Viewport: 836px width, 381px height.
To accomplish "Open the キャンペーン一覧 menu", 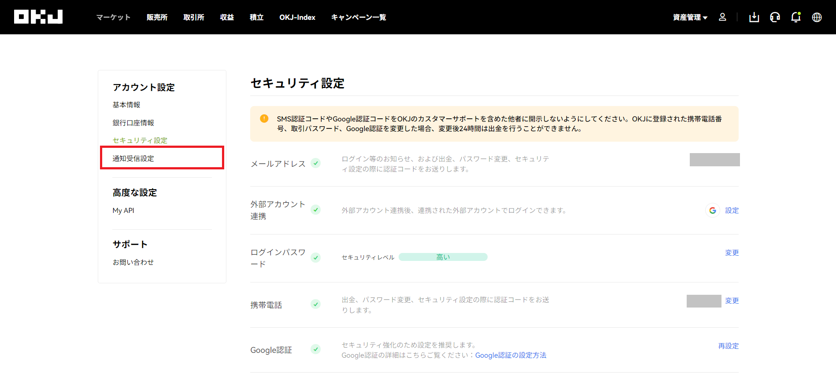I will point(359,17).
